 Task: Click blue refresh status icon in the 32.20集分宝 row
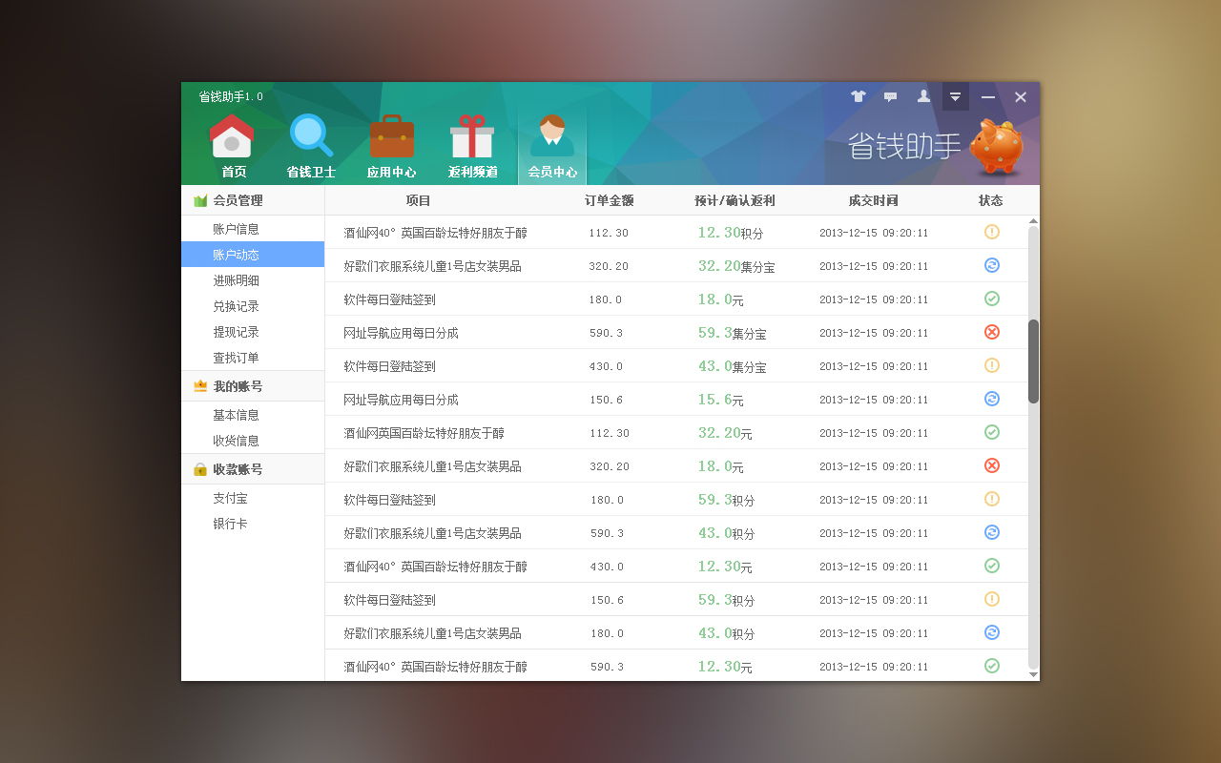(992, 265)
